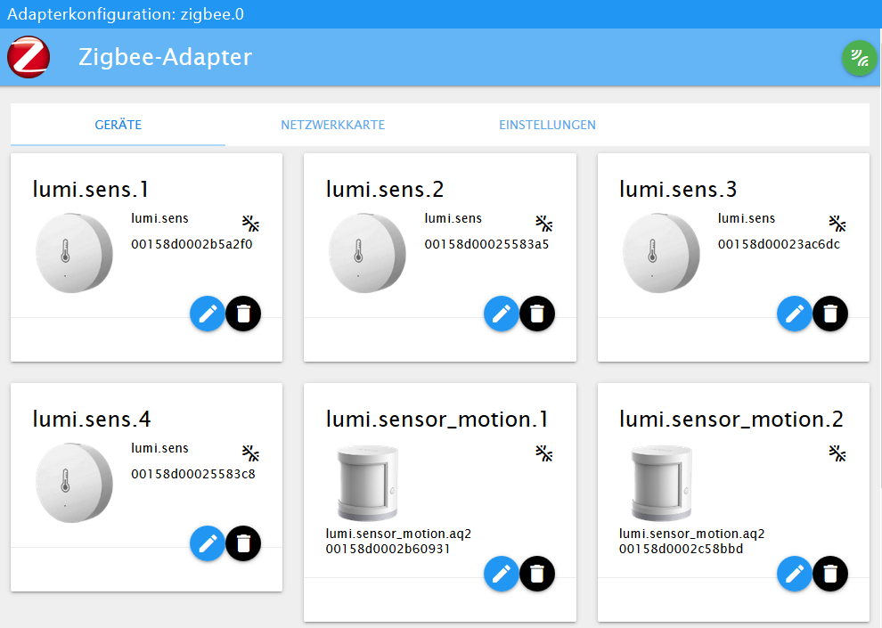Select the lumi.sens.3 card title

click(678, 190)
